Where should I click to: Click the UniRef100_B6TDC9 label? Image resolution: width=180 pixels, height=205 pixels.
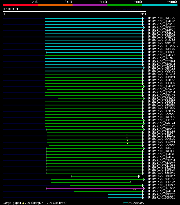pyautogui.click(x=161, y=108)
